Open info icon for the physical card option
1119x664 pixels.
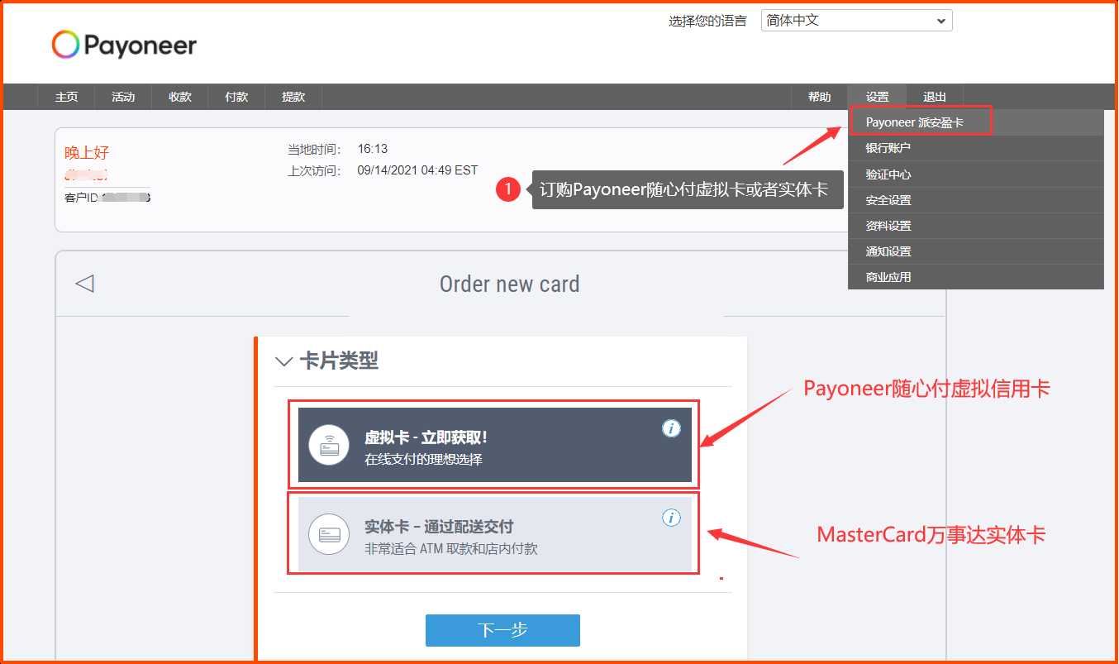click(x=671, y=518)
